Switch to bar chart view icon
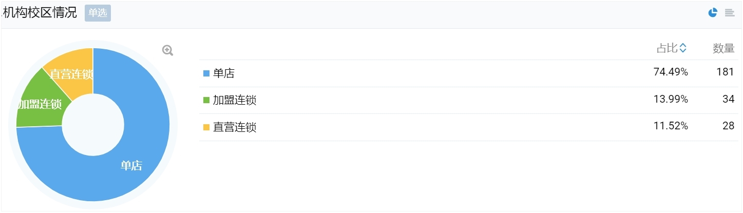Screen dimensions: 743x213 (x=729, y=13)
